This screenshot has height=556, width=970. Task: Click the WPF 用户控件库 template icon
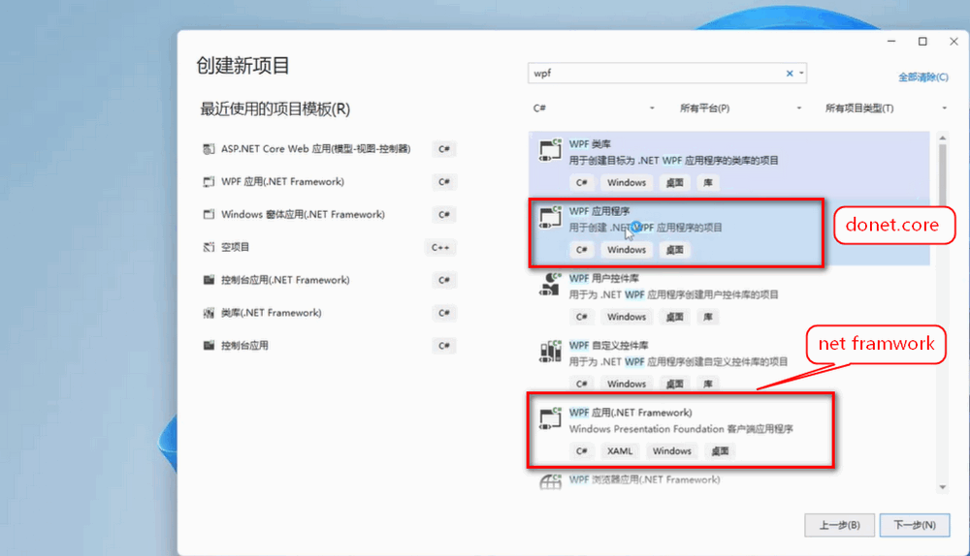click(x=550, y=284)
